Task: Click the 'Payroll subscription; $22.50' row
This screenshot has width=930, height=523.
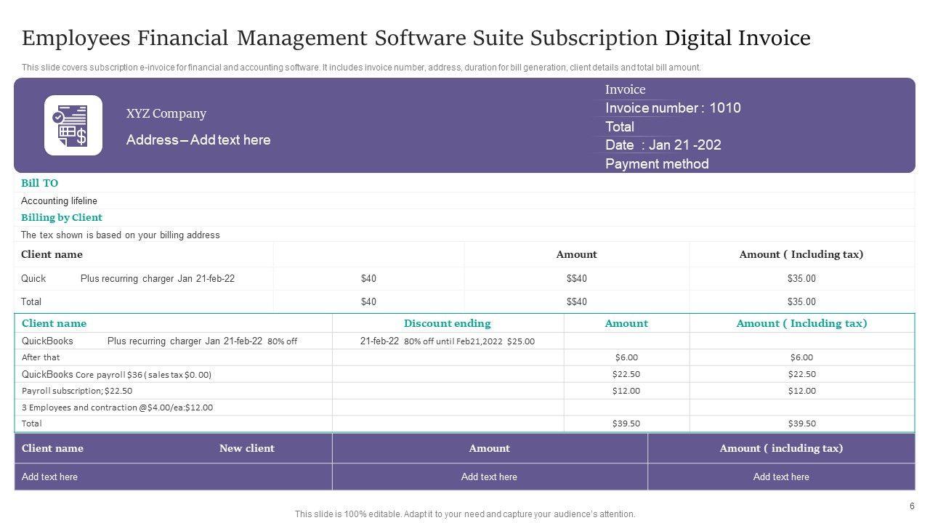Action: [x=77, y=391]
